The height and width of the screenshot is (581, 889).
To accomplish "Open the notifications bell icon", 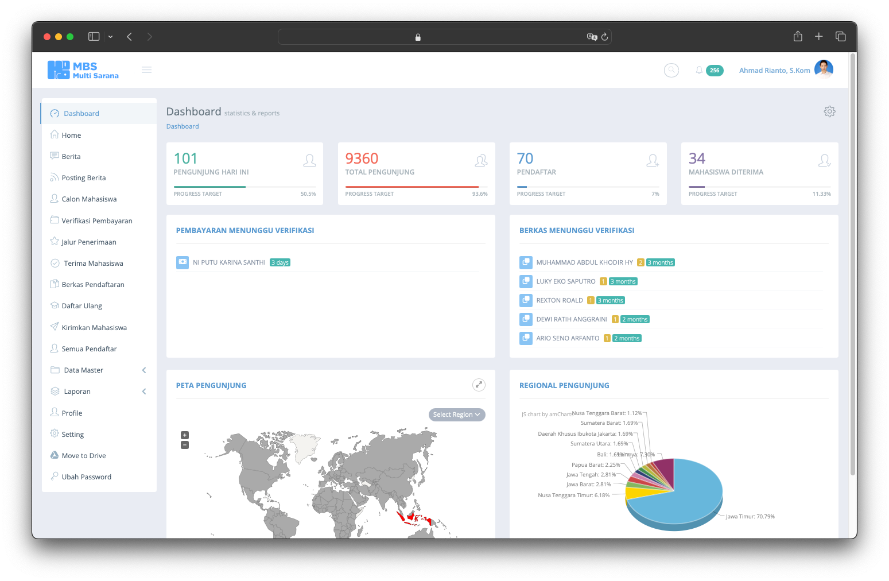I will (698, 69).
